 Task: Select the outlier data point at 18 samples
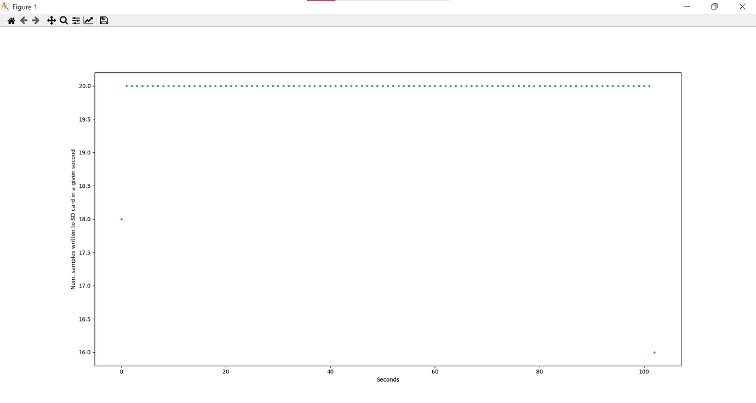coord(121,218)
